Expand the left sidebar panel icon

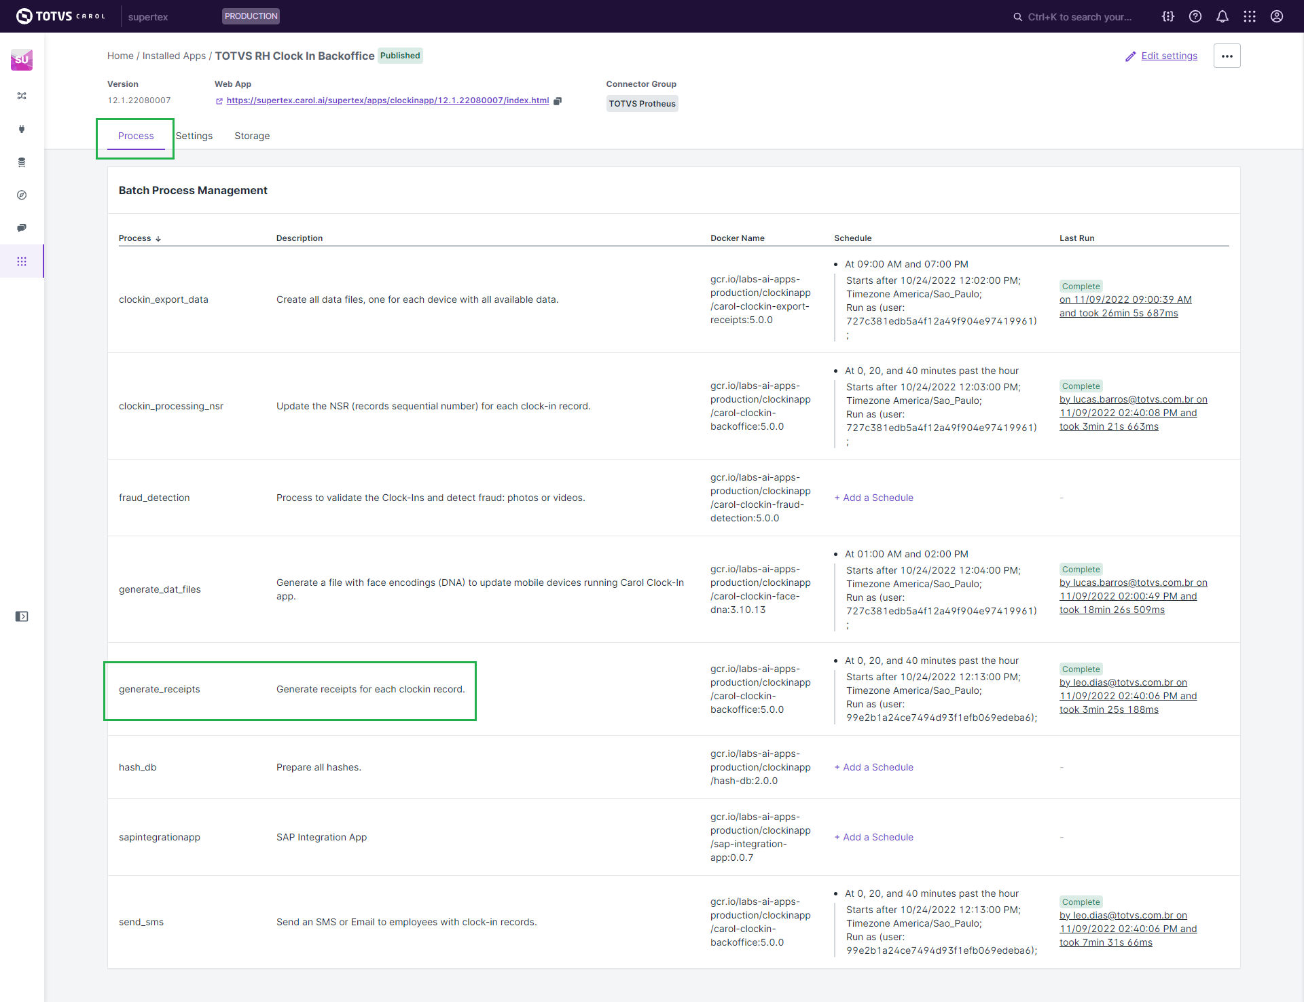(x=22, y=616)
